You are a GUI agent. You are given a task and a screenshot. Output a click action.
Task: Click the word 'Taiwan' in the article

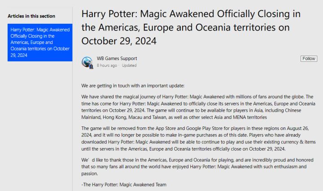pos(195,117)
